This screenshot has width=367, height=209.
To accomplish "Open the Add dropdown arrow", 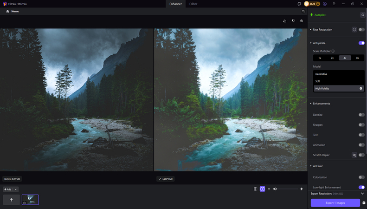I will coord(16,189).
